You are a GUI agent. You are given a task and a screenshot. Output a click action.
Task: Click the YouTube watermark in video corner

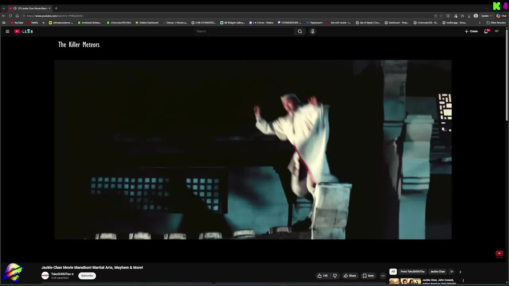[x=499, y=253]
